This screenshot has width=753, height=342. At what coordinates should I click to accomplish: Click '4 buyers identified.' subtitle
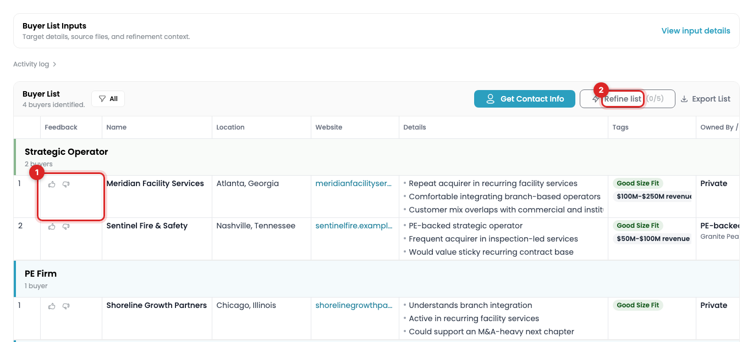pos(54,104)
